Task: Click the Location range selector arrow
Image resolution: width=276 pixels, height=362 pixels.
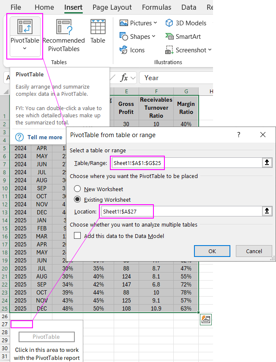Action: coord(267,211)
